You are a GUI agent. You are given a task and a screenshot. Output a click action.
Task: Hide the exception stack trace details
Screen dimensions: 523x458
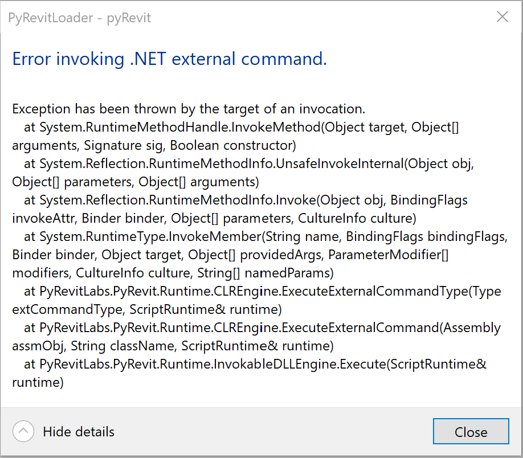click(x=78, y=432)
